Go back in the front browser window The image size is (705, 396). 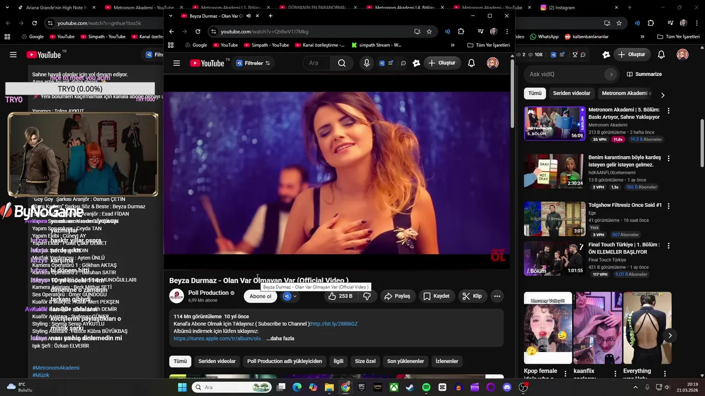pos(171,31)
